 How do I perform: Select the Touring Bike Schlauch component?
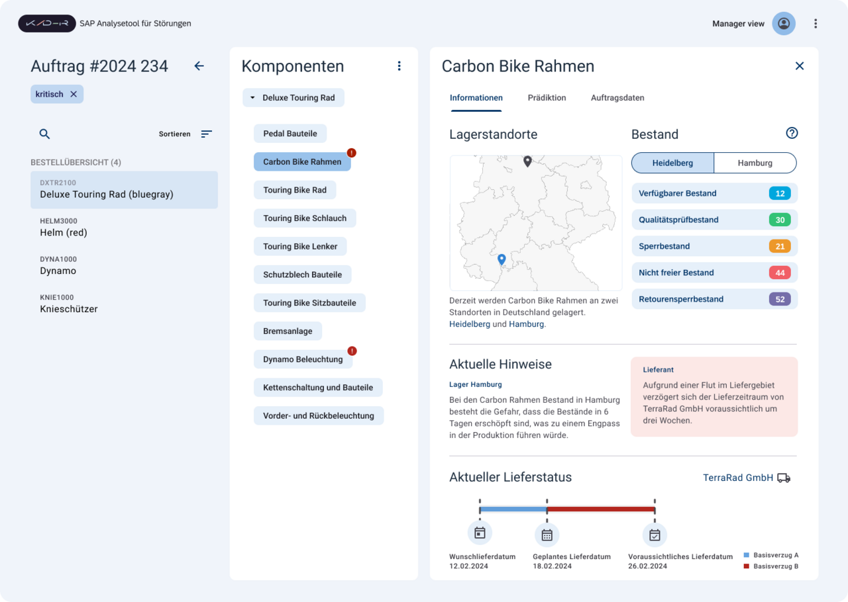click(305, 218)
